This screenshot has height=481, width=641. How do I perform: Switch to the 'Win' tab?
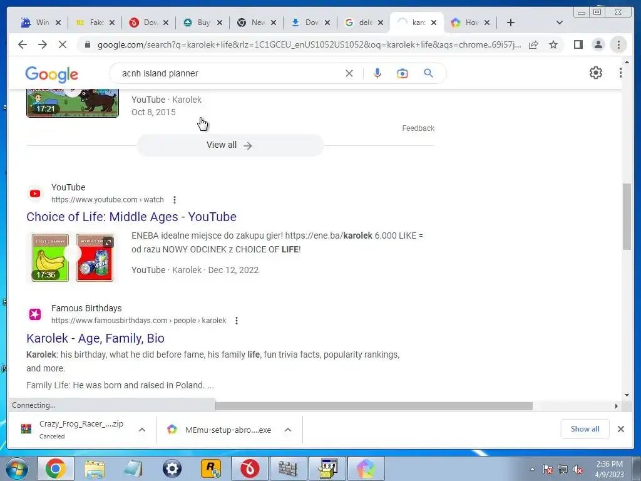pyautogui.click(x=37, y=23)
